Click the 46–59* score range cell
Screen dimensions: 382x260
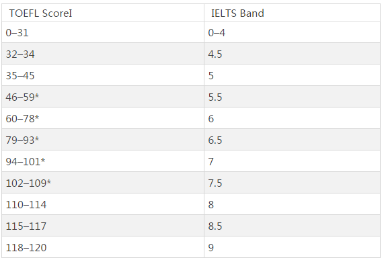point(103,97)
